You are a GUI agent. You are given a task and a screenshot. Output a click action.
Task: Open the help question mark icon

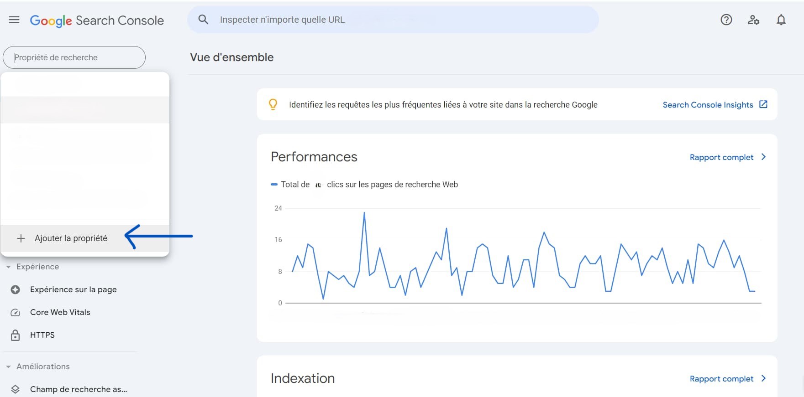point(726,20)
